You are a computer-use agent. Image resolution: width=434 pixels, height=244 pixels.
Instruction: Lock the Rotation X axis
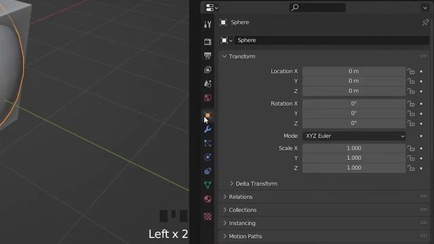coord(411,104)
